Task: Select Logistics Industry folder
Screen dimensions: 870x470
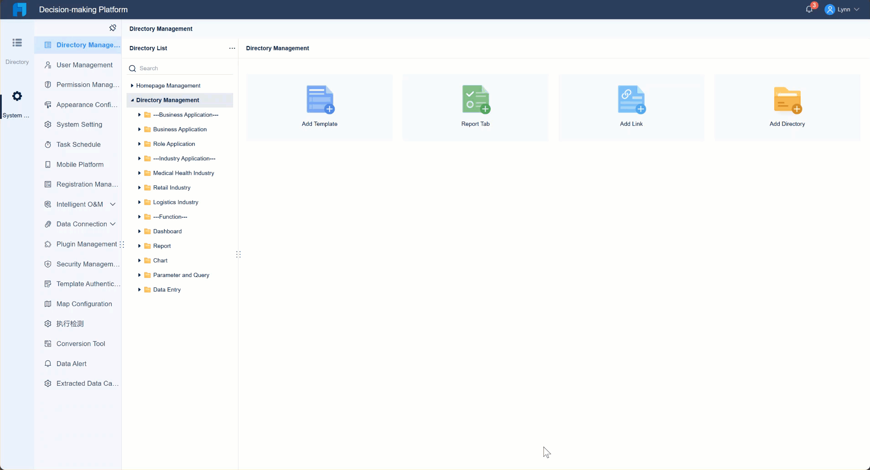Action: click(180, 202)
